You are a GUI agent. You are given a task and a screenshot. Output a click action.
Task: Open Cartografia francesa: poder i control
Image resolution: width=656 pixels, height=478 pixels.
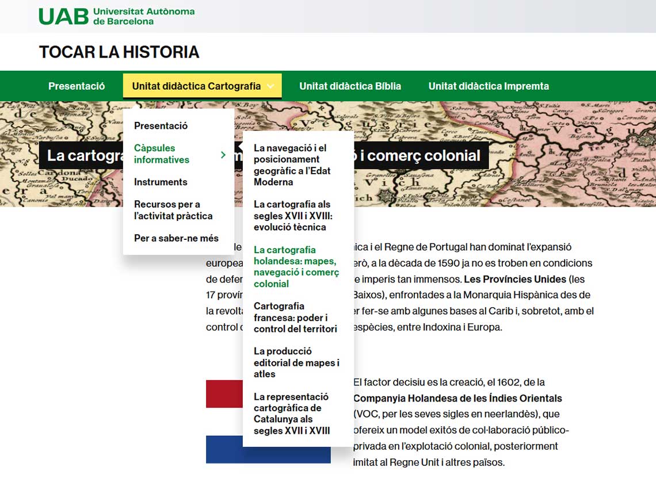[295, 318]
